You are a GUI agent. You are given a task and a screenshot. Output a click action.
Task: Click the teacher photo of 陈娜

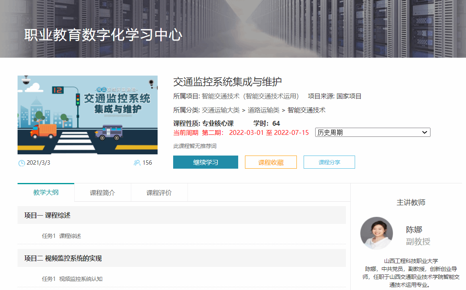[x=377, y=234]
